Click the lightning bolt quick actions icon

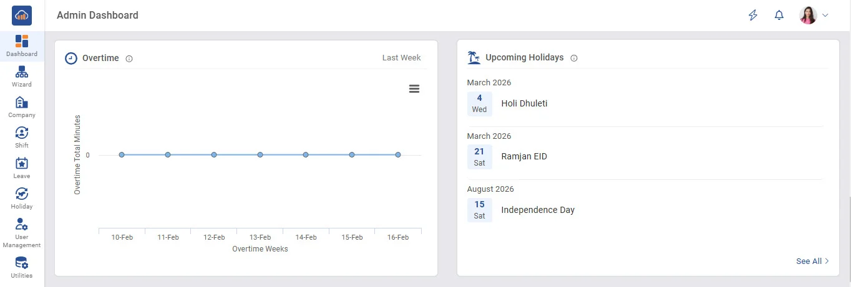753,16
